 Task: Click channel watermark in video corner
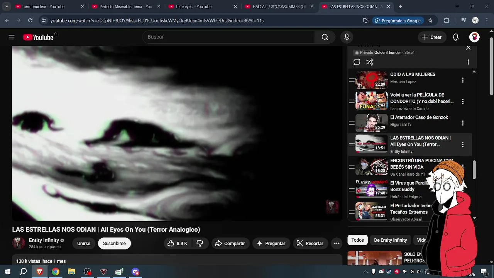[332, 207]
